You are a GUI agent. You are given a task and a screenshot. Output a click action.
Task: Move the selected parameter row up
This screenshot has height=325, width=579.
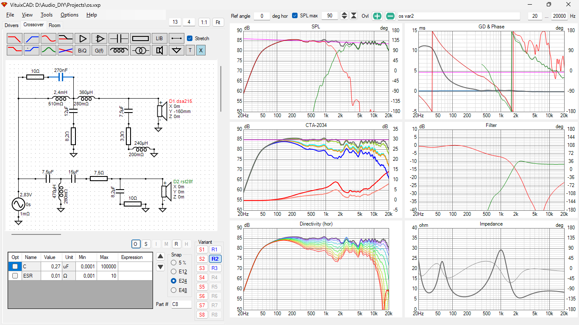[x=160, y=256]
